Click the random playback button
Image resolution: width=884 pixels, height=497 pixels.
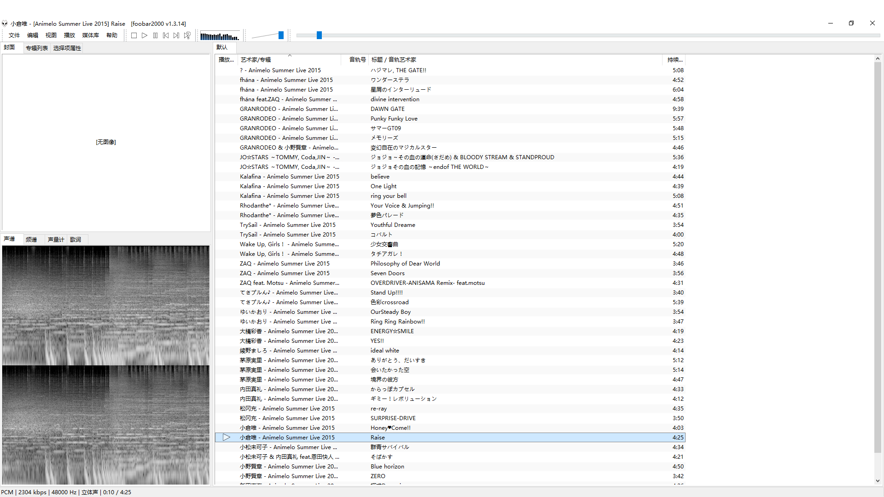(187, 35)
